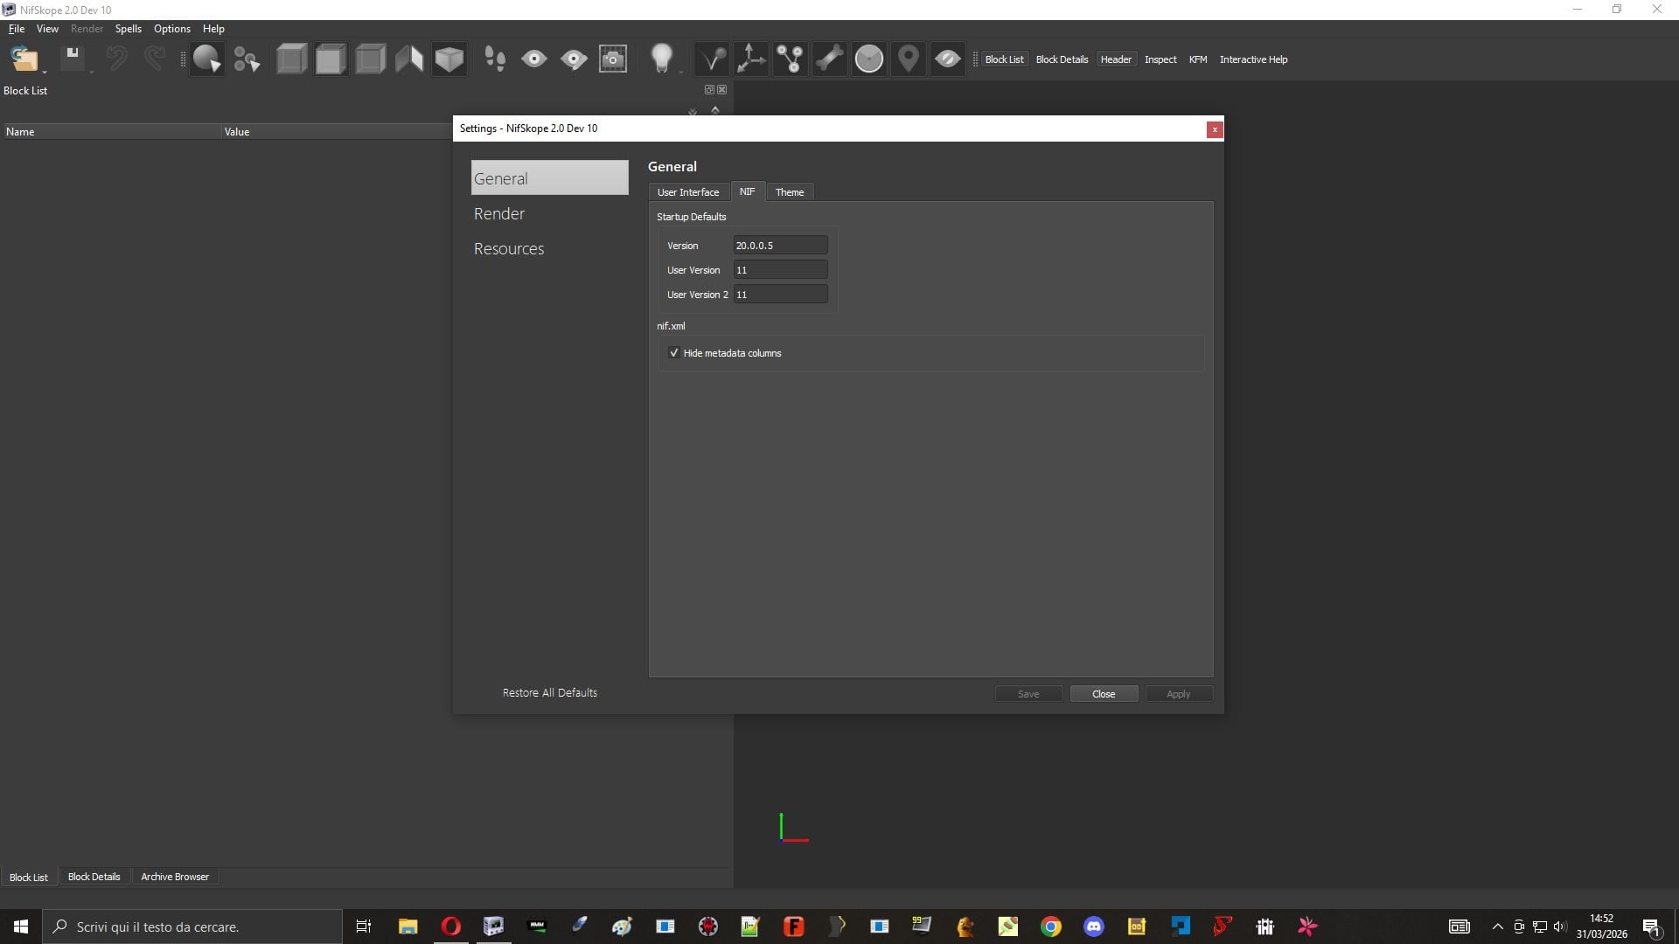Toggle the node connections icon
The height and width of the screenshot is (944, 1679).
pos(791,59)
